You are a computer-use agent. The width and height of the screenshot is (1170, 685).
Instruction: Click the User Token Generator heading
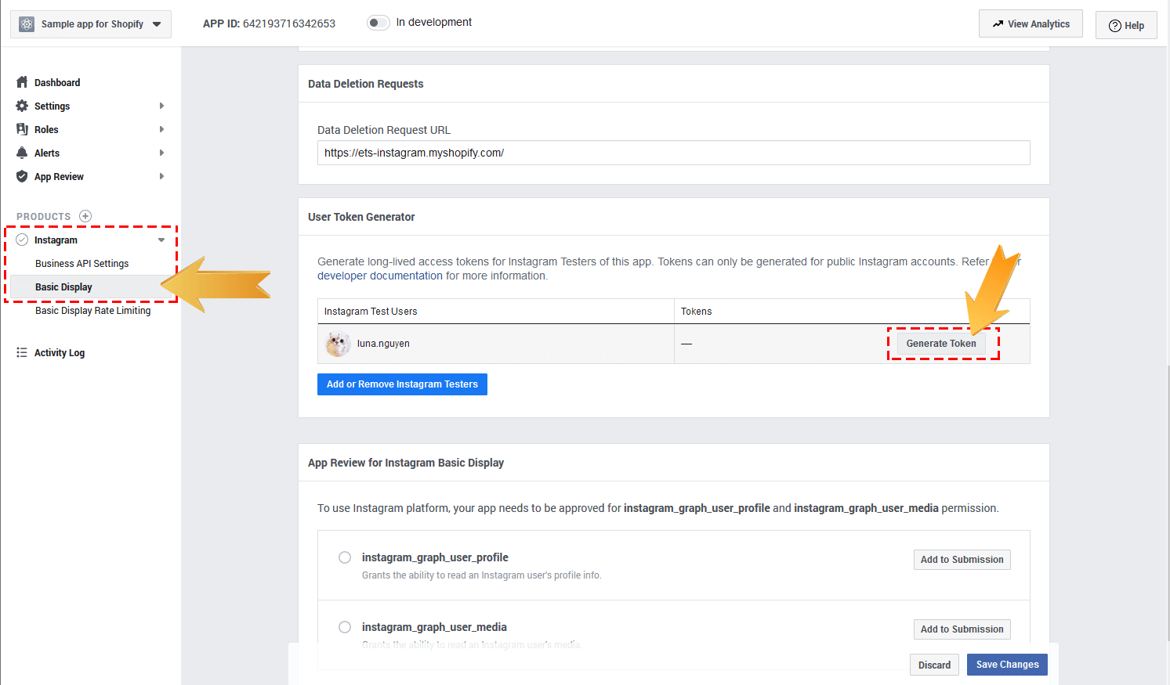(x=361, y=217)
